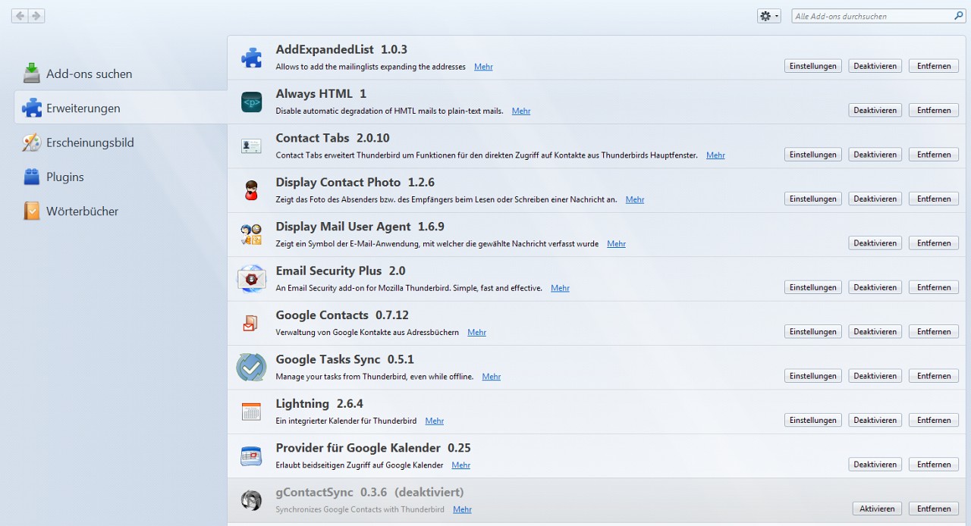Click the Google Tasks Sync checkmark icon
Image resolution: width=971 pixels, height=526 pixels.
click(x=251, y=368)
